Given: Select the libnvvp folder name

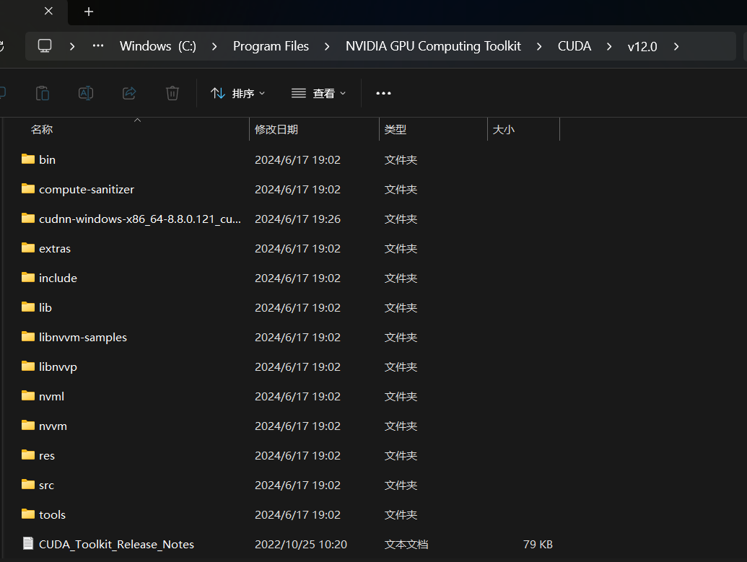Looking at the screenshot, I should 58,366.
